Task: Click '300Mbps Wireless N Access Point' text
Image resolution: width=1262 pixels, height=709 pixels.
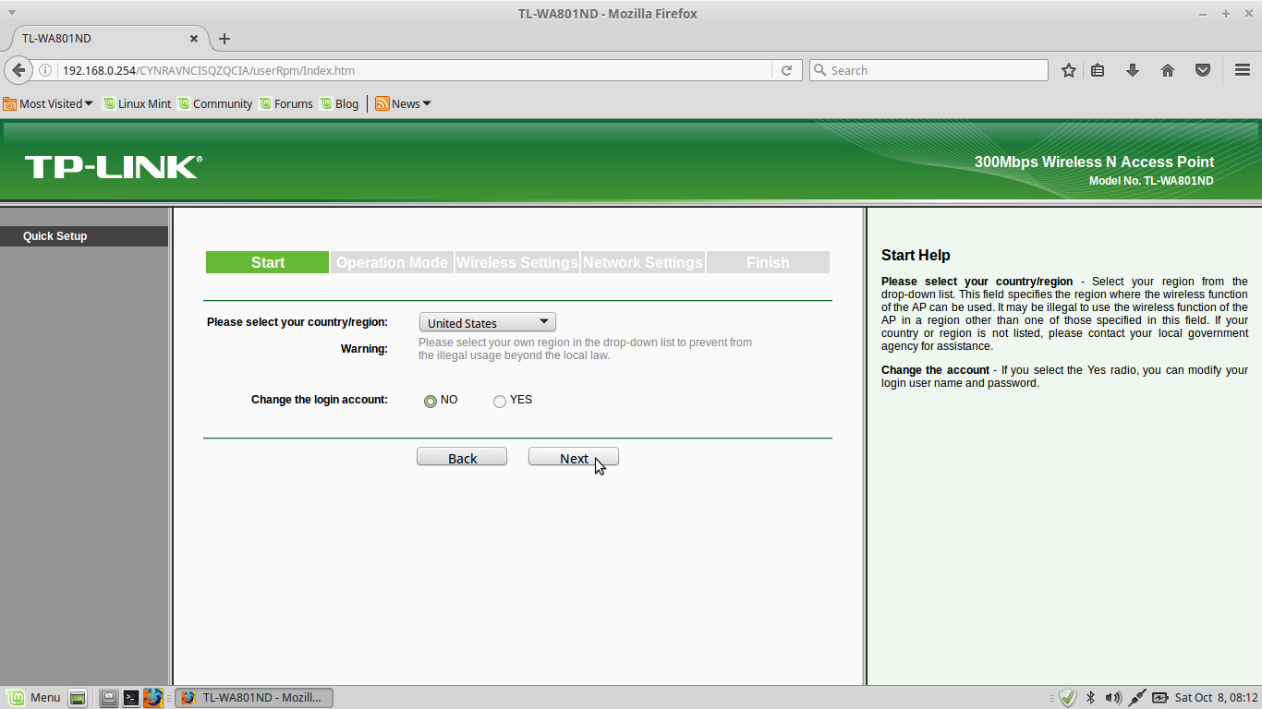Action: click(1094, 162)
